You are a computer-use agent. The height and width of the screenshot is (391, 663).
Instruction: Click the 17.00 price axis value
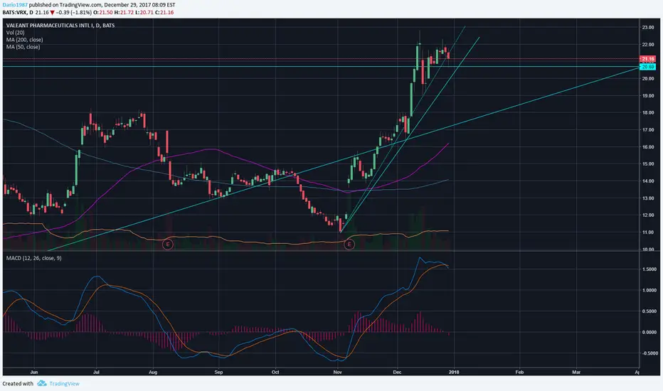pyautogui.click(x=648, y=130)
